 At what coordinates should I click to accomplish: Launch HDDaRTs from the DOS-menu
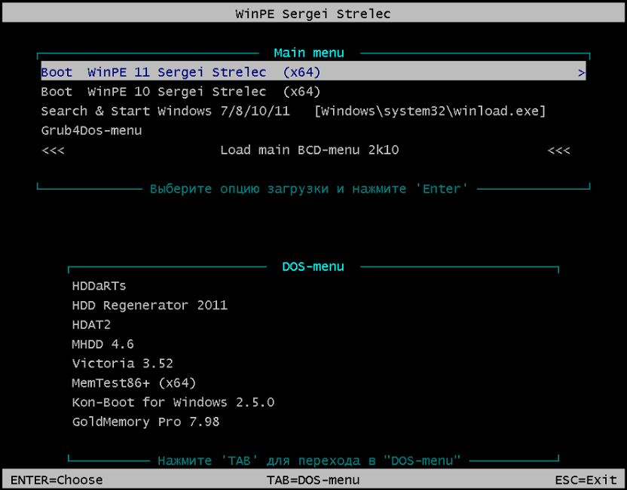click(99, 286)
